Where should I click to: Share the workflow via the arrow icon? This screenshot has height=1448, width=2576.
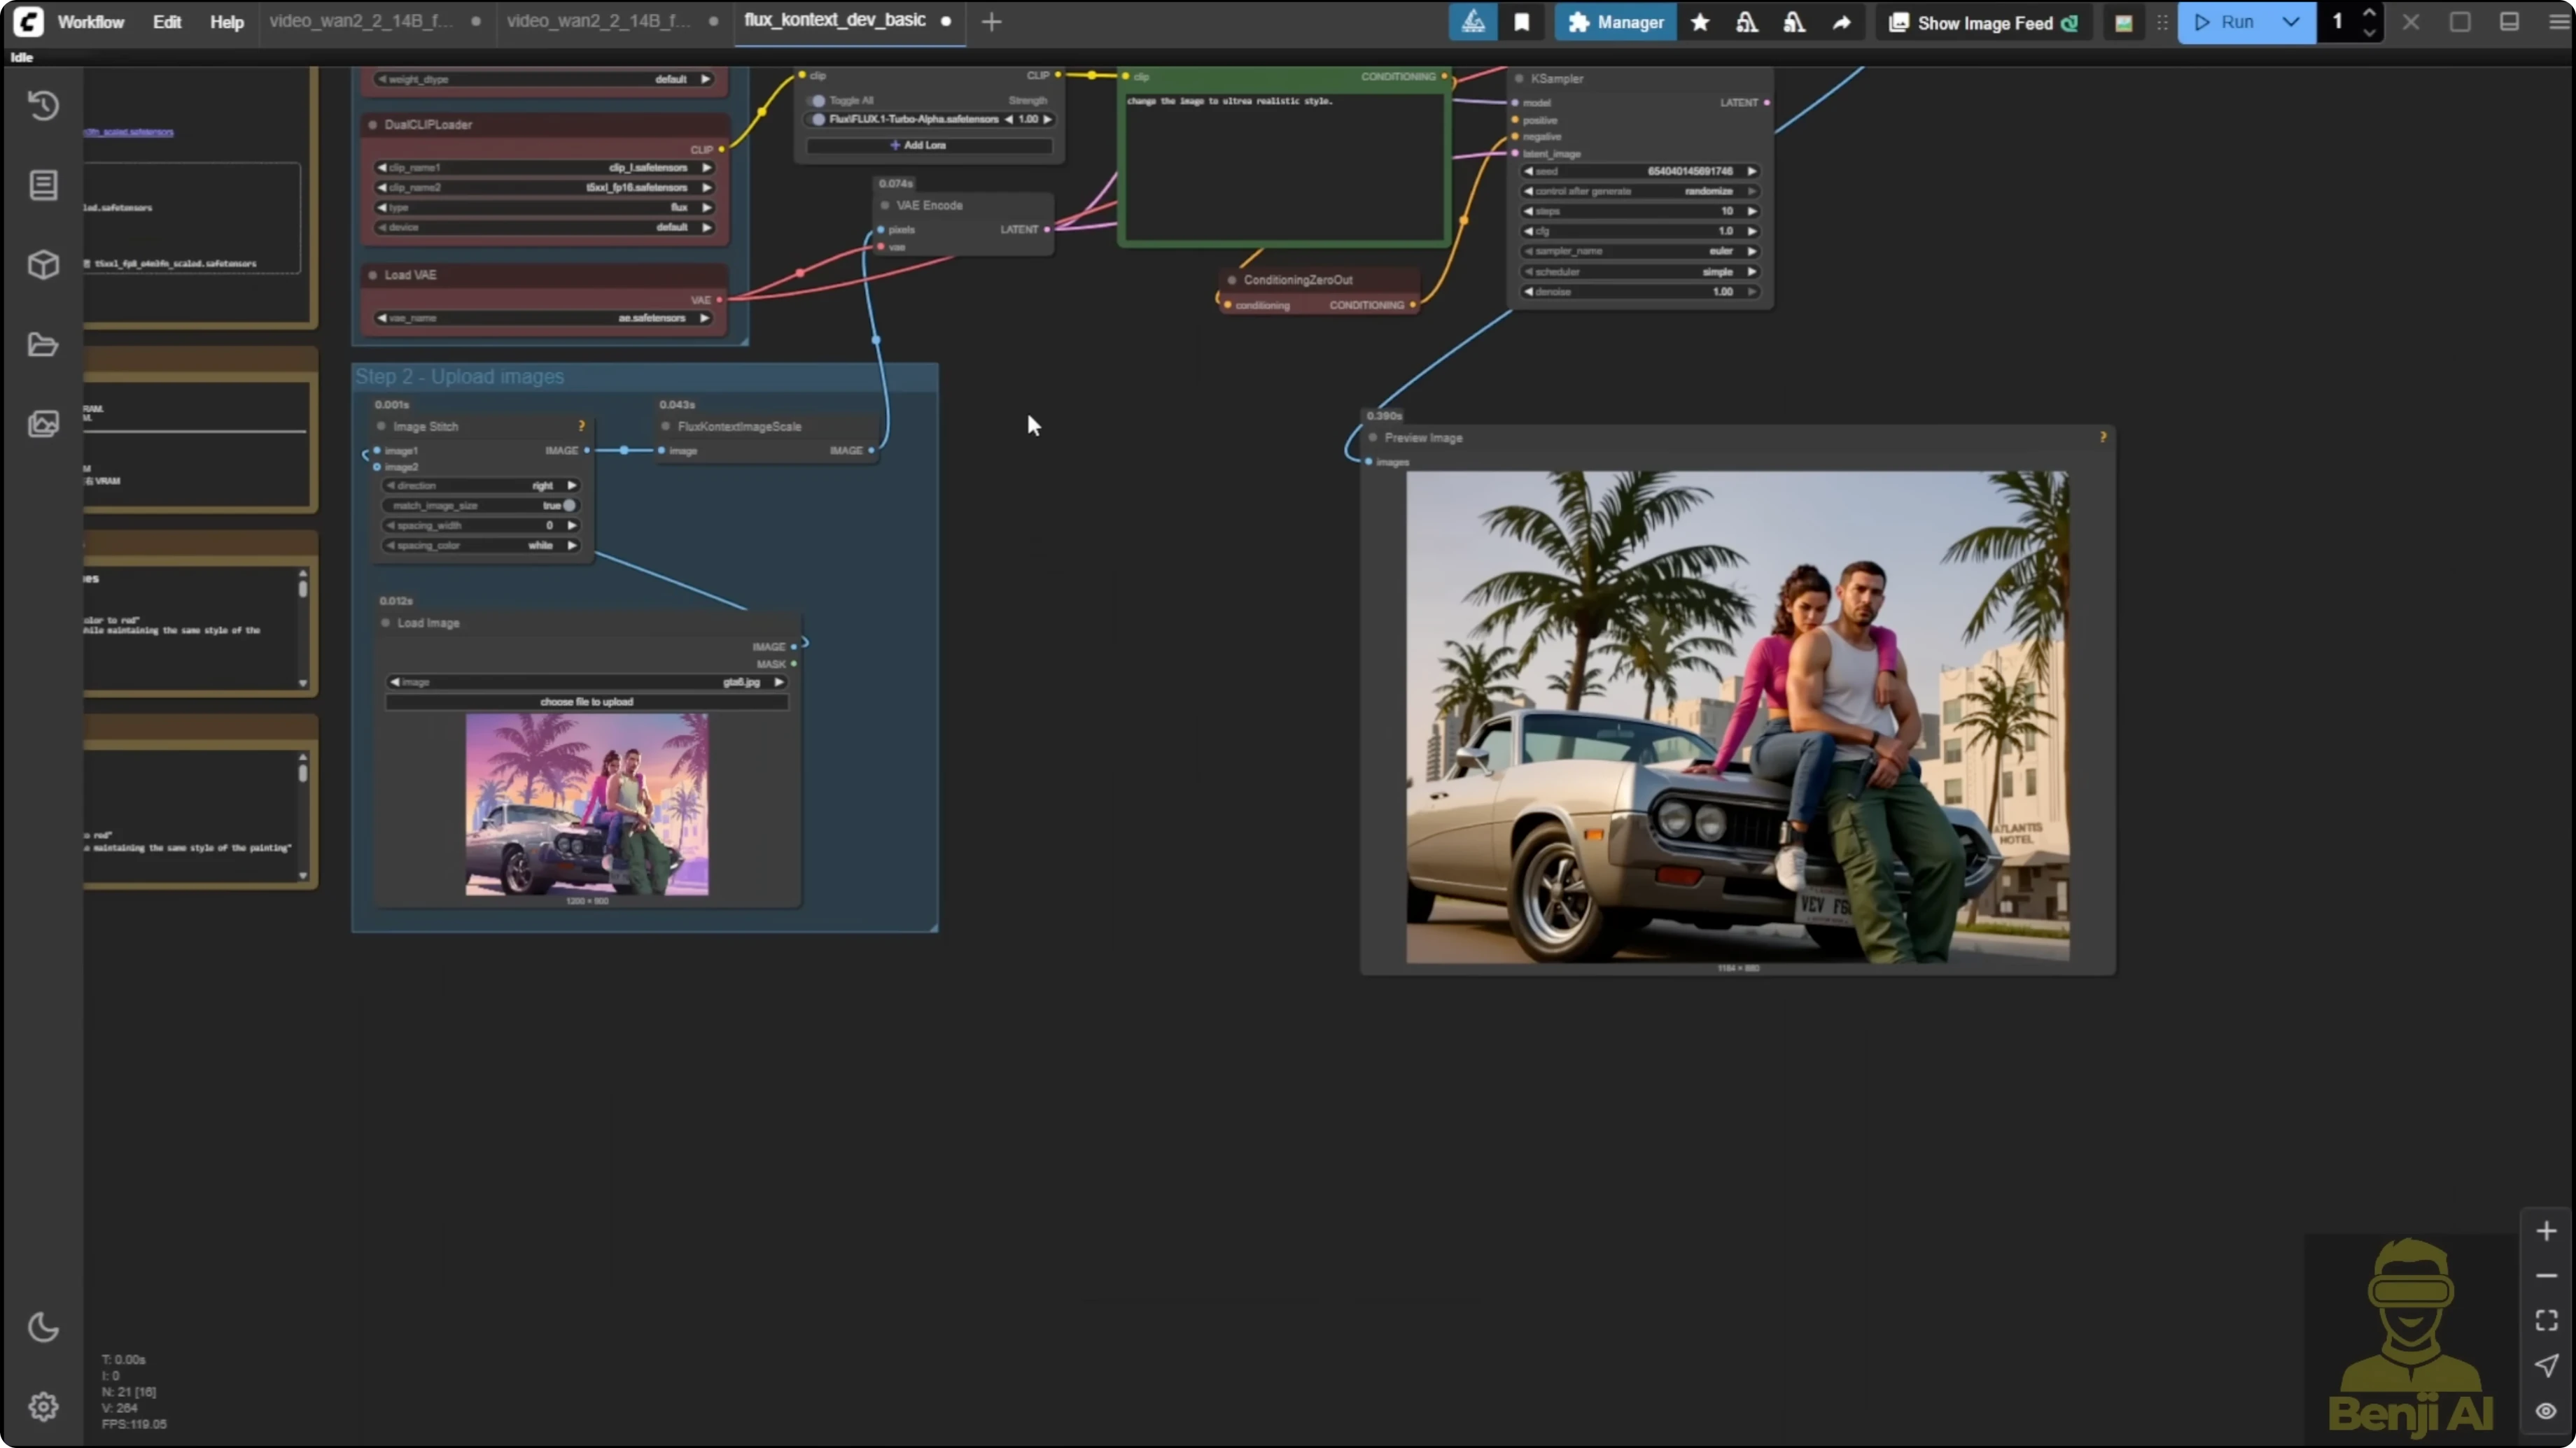[x=1842, y=22]
